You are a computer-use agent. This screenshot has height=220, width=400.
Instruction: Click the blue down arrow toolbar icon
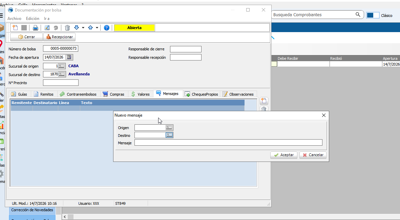77,27
